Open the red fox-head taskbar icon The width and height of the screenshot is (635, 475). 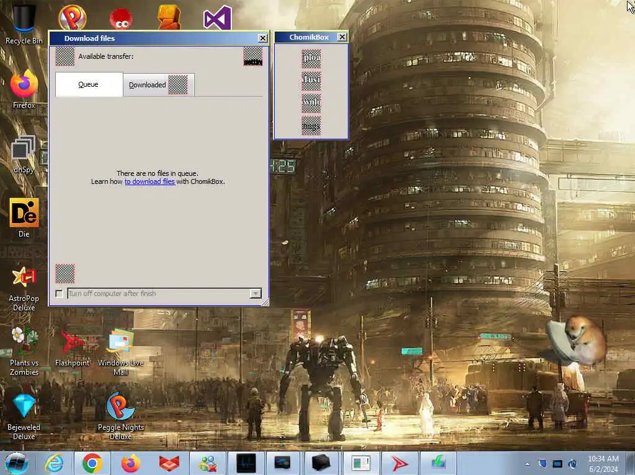[169, 463]
